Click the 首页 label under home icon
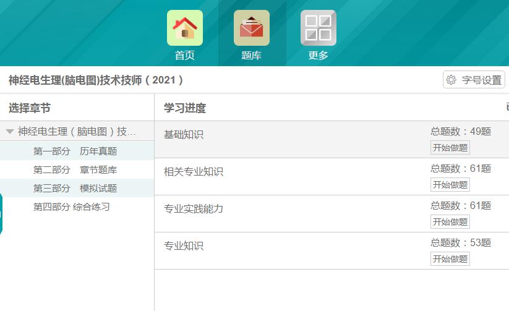This screenshot has width=509, height=311. click(x=185, y=55)
